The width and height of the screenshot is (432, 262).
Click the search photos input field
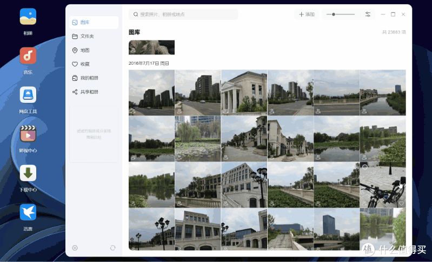point(183,14)
